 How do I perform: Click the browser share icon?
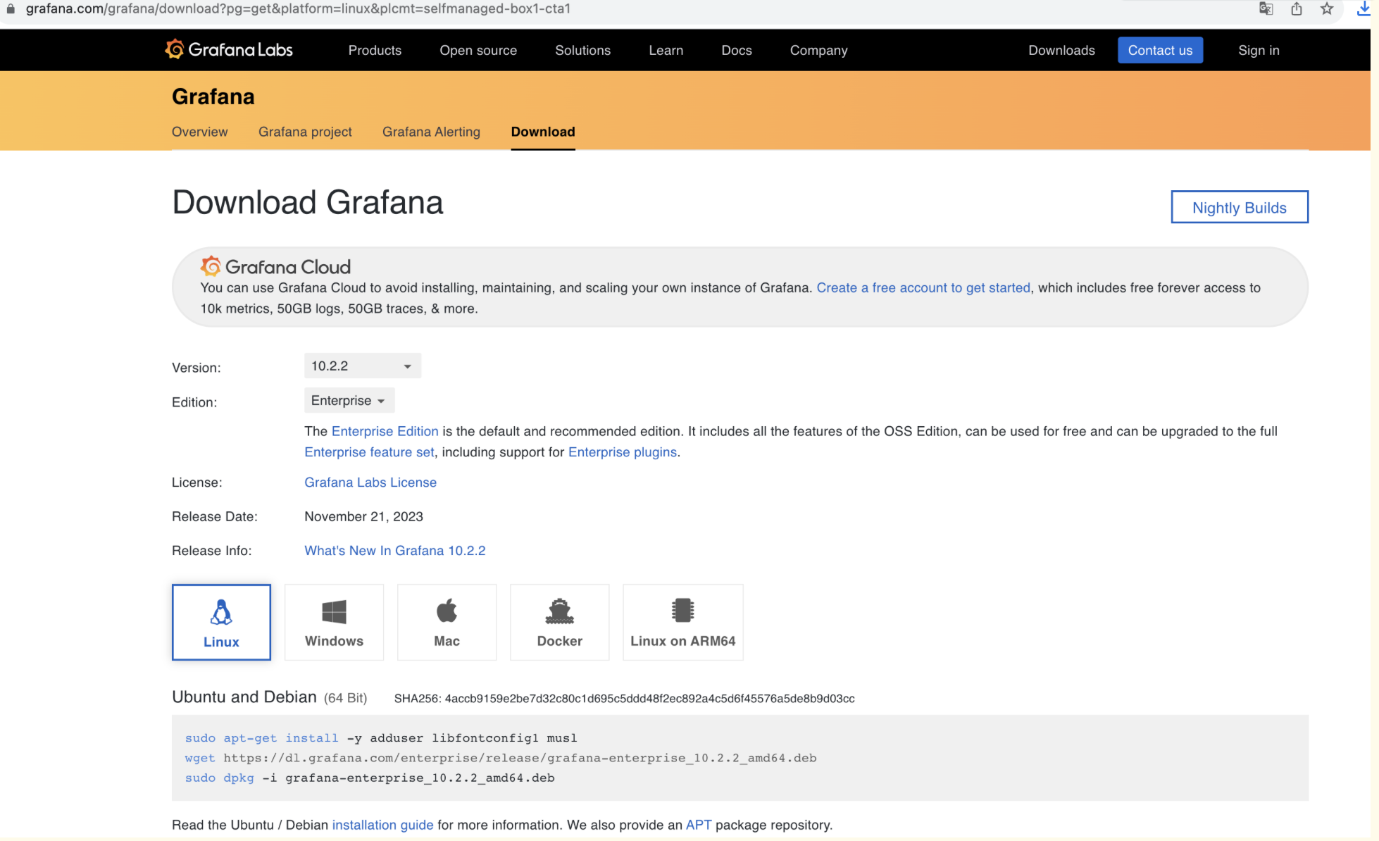(x=1296, y=9)
